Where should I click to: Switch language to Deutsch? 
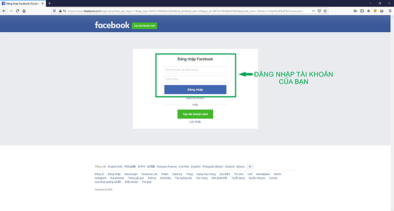(x=230, y=167)
